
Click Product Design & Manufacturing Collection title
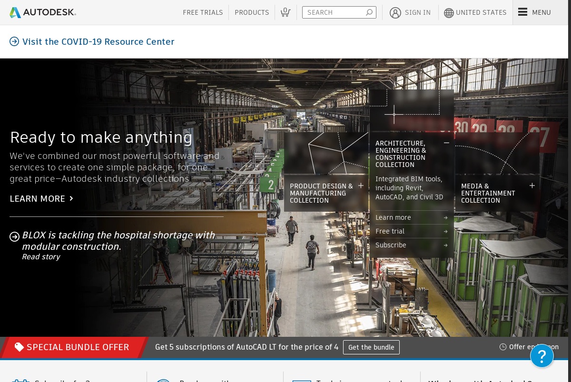click(321, 193)
